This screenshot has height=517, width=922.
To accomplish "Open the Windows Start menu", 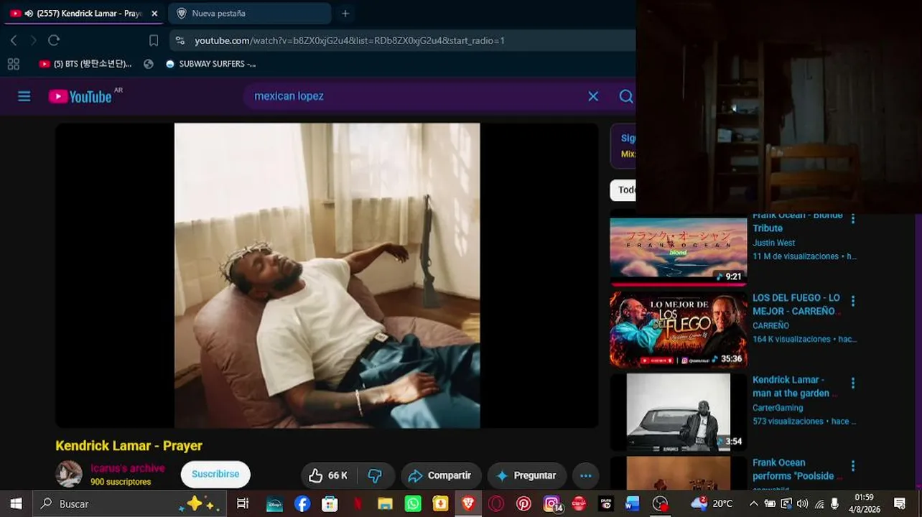I will (x=16, y=504).
